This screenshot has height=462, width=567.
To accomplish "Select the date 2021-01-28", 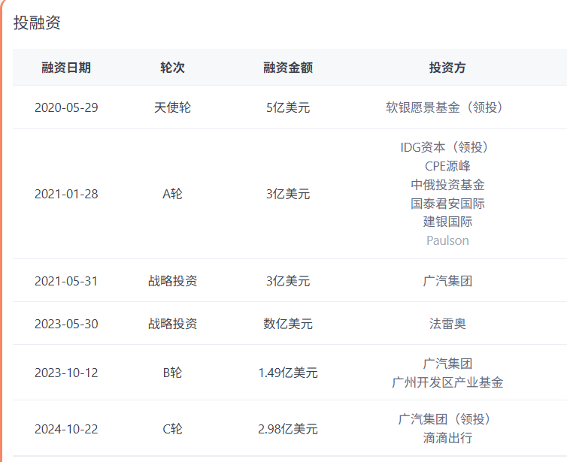I will click(x=66, y=195).
